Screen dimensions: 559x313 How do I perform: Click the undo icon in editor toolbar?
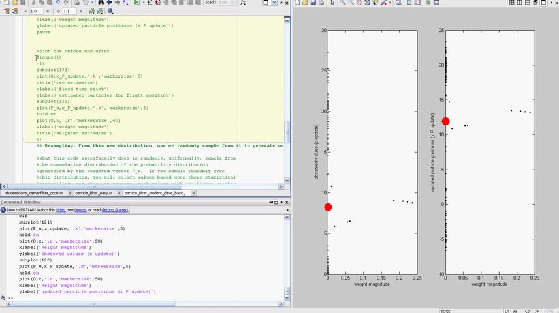coord(57,3)
